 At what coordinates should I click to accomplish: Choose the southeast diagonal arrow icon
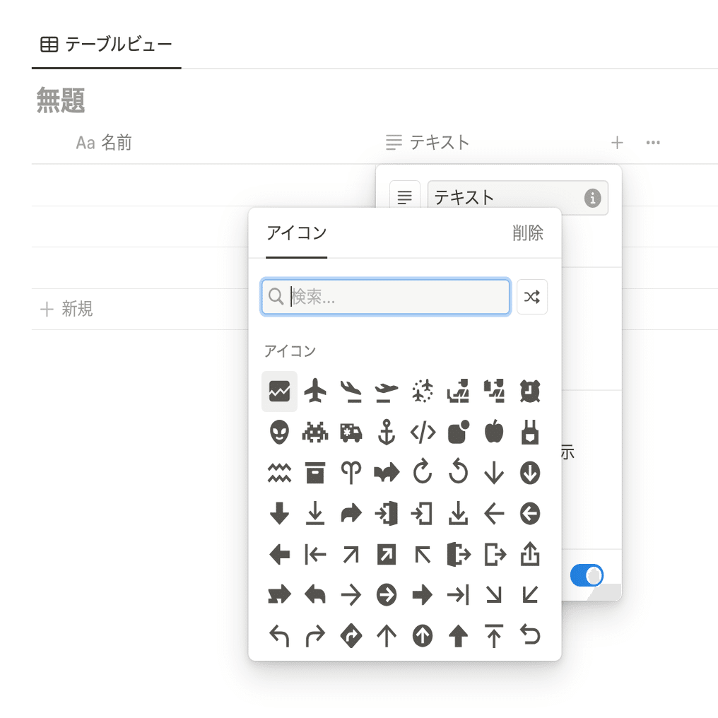point(494,595)
